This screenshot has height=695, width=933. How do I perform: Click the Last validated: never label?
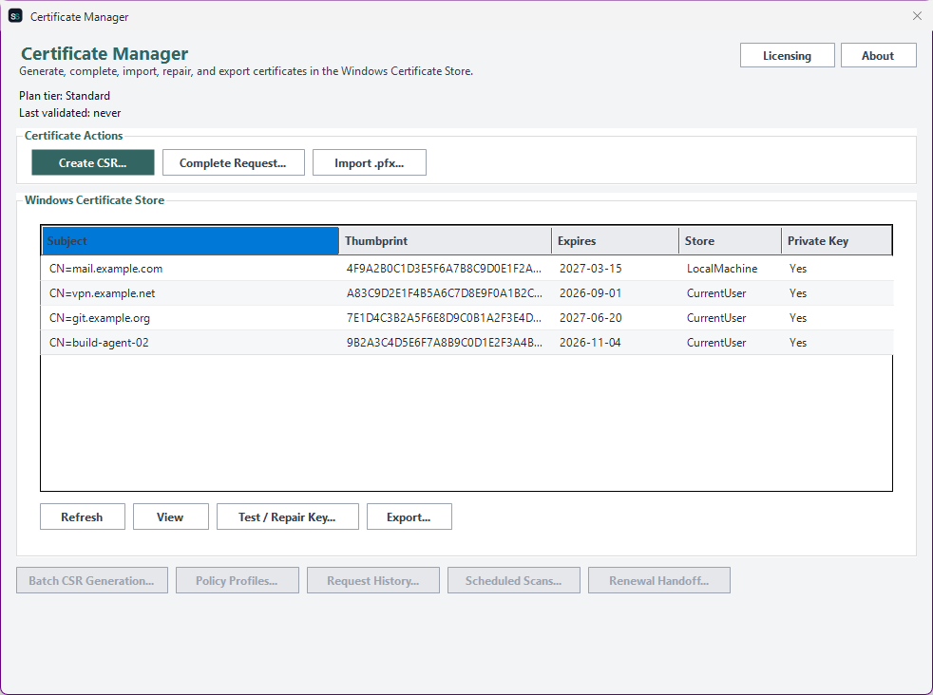[x=69, y=113]
